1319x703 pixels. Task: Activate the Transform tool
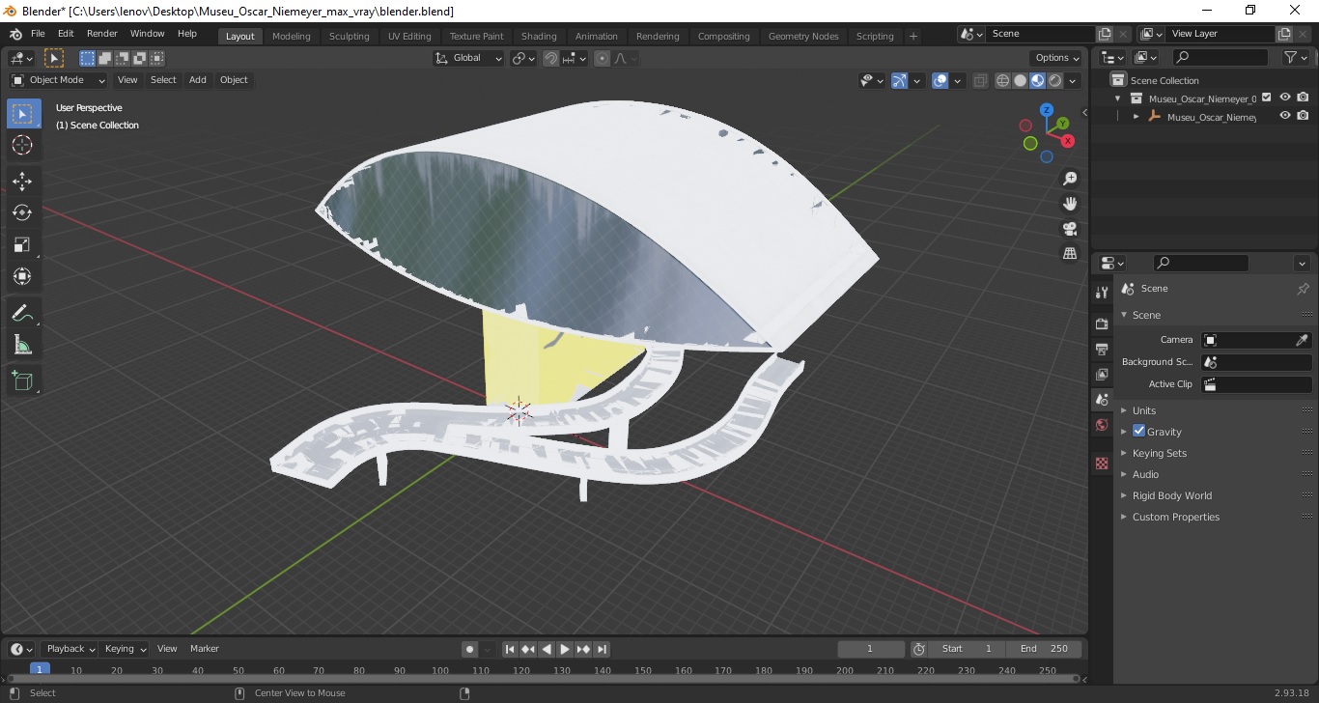[22, 276]
